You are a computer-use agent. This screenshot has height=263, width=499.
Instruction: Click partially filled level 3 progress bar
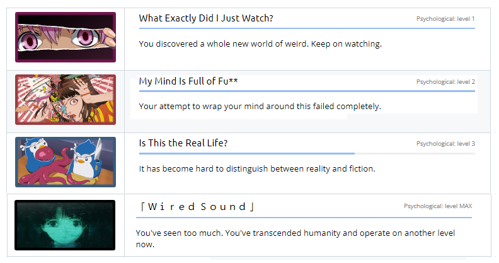coord(307,153)
